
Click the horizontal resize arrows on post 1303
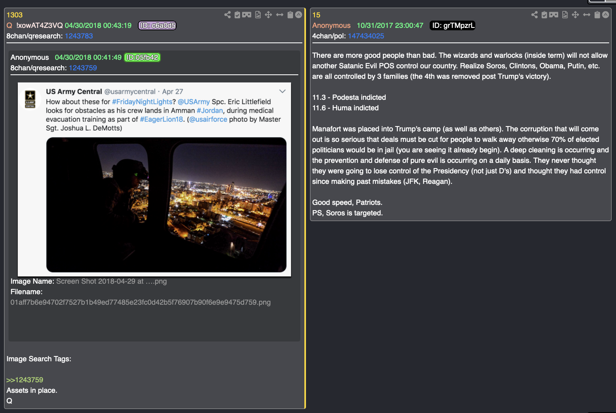280,15
